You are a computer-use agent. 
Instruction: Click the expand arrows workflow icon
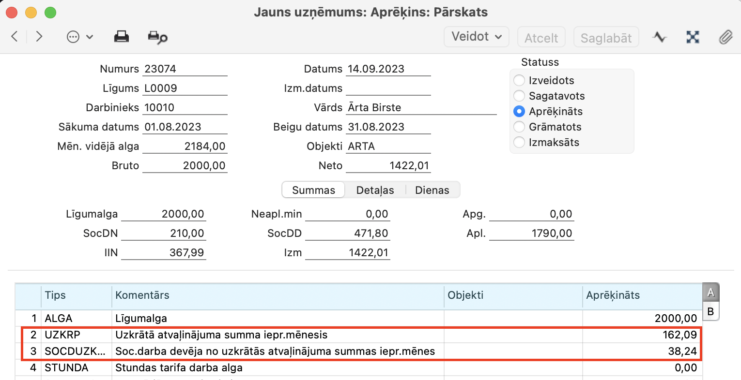click(693, 37)
